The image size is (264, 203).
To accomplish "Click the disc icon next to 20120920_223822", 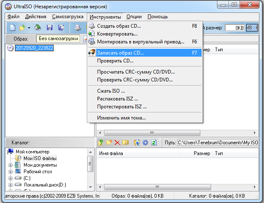I will click(10, 48).
